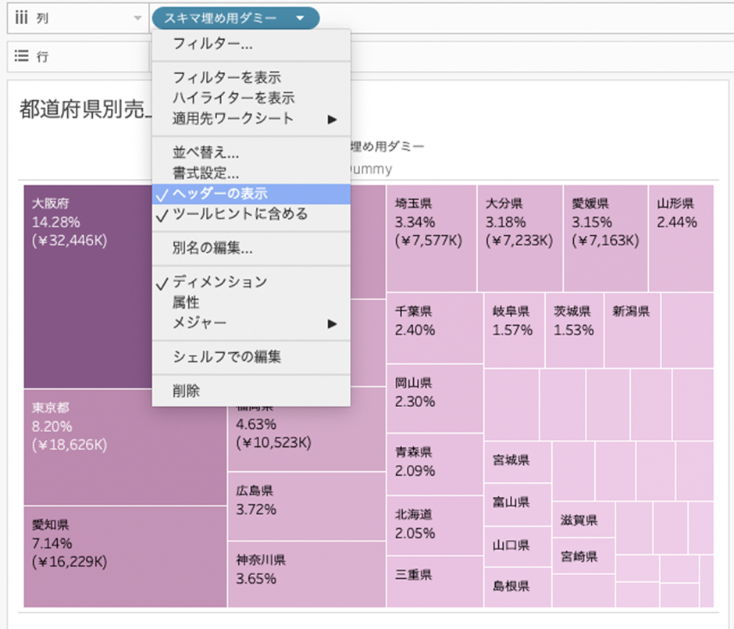Expand 適用先ワークシート submenu

tap(251, 119)
